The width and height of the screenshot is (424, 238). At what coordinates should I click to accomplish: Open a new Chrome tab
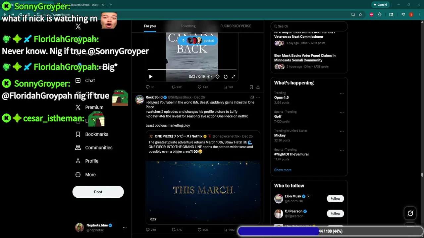[x=111, y=5]
